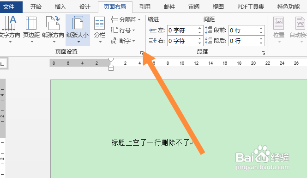
Task: Click the first line indent marker on ruler
Action: [x=111, y=60]
